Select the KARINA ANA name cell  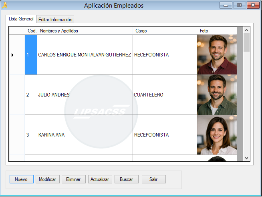pyautogui.click(x=85, y=135)
